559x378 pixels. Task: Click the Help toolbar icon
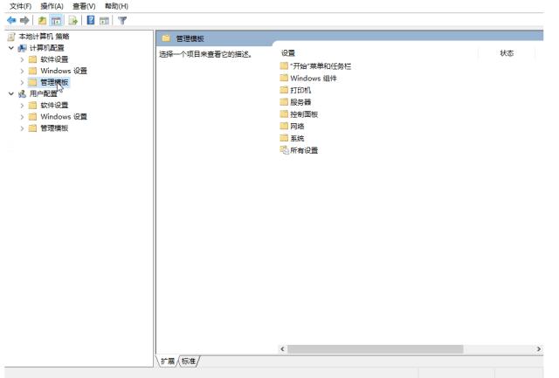point(91,20)
